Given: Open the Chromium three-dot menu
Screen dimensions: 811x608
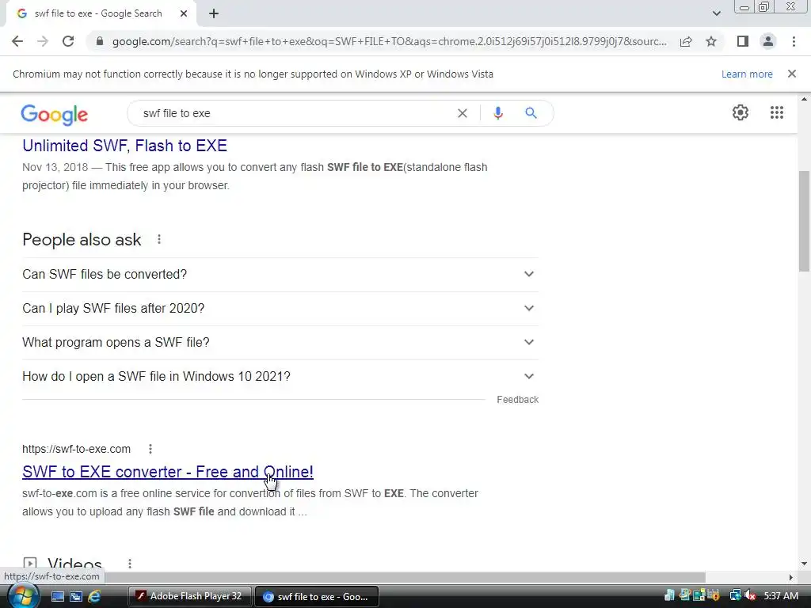Looking at the screenshot, I should click(794, 41).
